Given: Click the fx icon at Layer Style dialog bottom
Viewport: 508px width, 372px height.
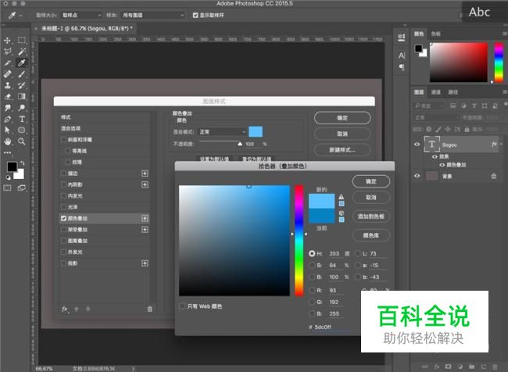Looking at the screenshot, I should click(x=65, y=309).
